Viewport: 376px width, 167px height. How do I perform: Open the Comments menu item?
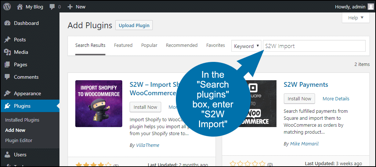(x=30, y=77)
